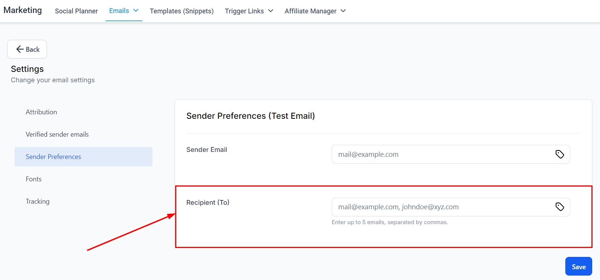Open the Attribution settings section

(41, 112)
